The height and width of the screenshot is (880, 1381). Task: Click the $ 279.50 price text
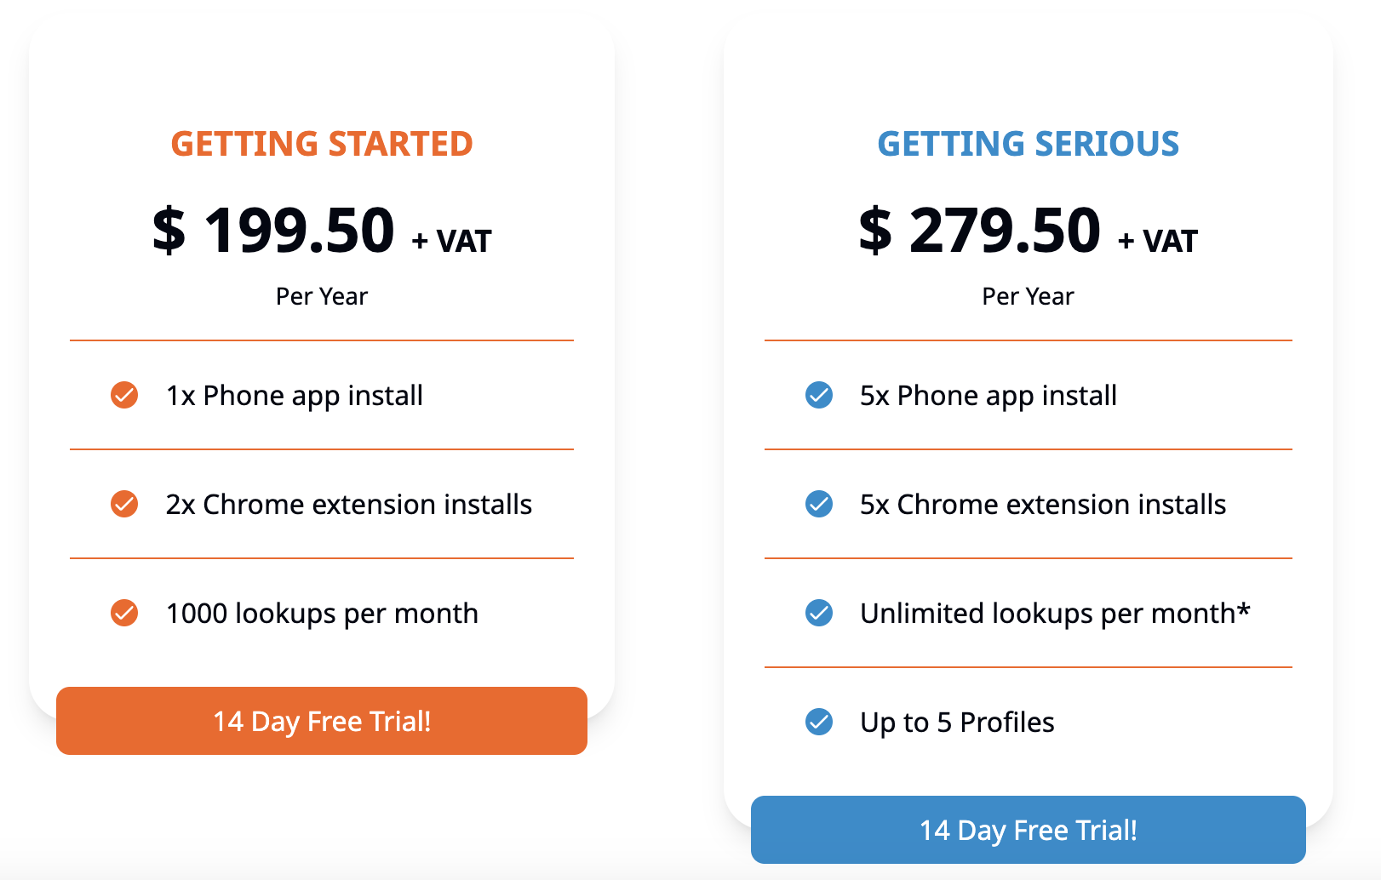(980, 230)
